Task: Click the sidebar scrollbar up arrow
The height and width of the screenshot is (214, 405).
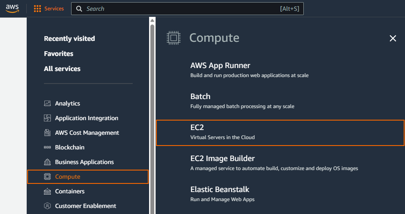Action: (152, 20)
